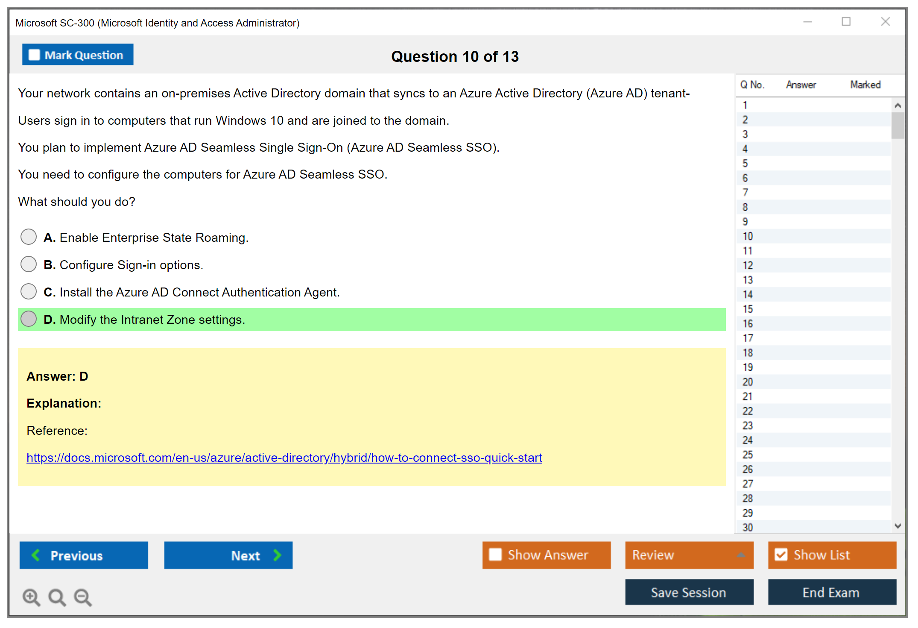918x628 pixels.
Task: Expand the Review dropdown menu
Action: [741, 555]
